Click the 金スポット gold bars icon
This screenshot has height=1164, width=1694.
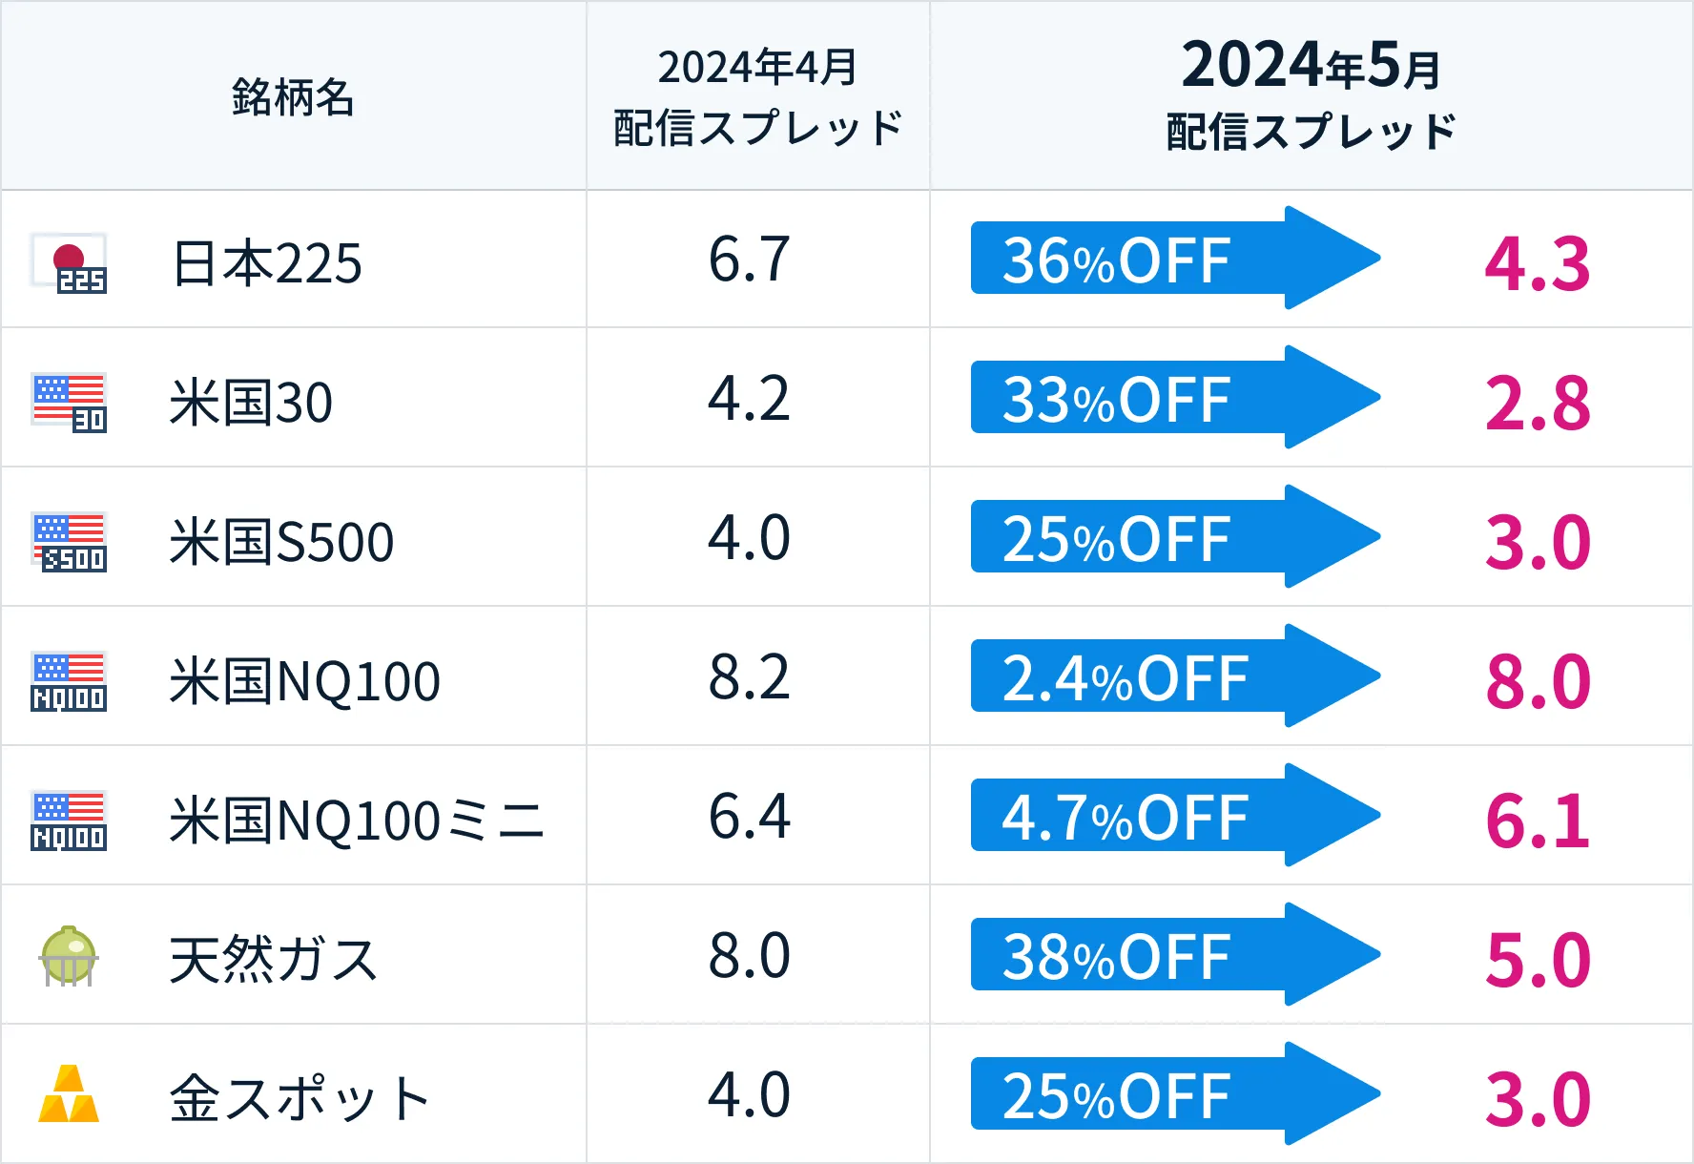69,1094
